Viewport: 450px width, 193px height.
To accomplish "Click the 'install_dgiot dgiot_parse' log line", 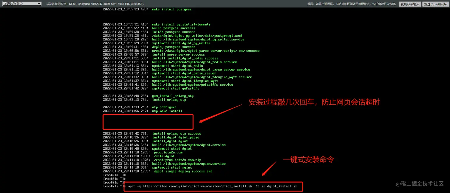I will (151, 137).
